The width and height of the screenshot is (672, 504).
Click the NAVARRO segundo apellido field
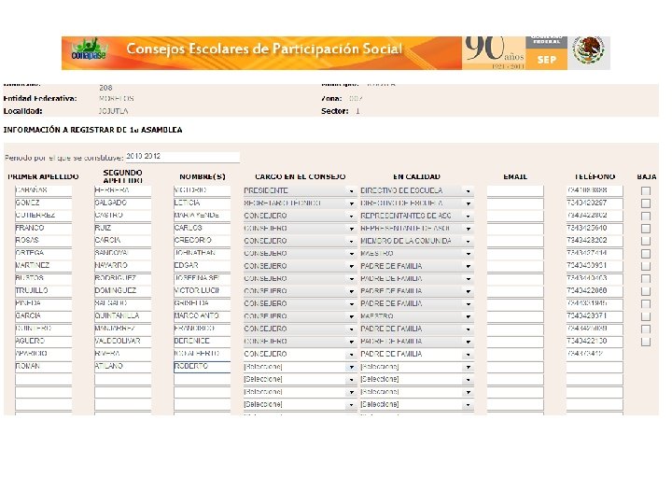pyautogui.click(x=122, y=266)
